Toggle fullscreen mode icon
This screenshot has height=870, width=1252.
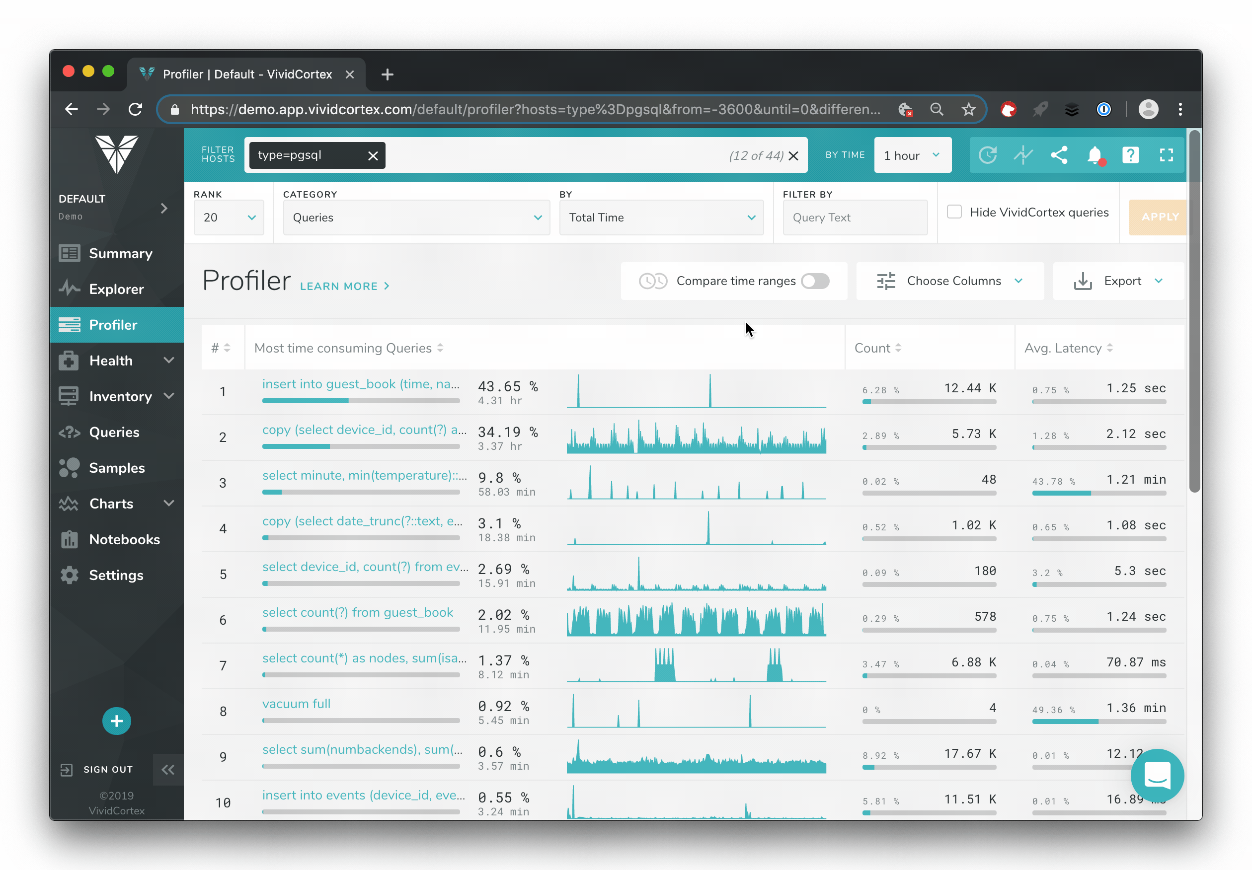(1167, 155)
